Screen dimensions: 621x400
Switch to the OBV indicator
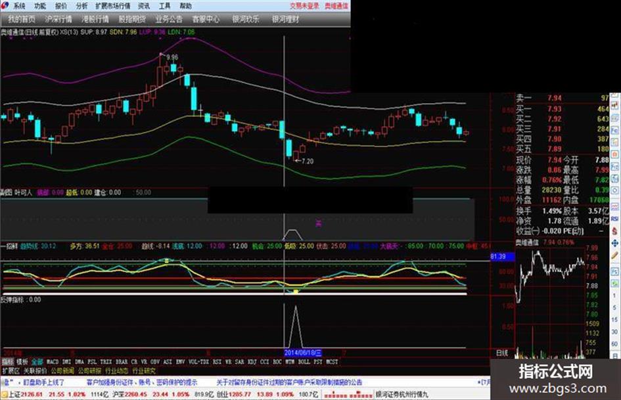click(x=155, y=362)
